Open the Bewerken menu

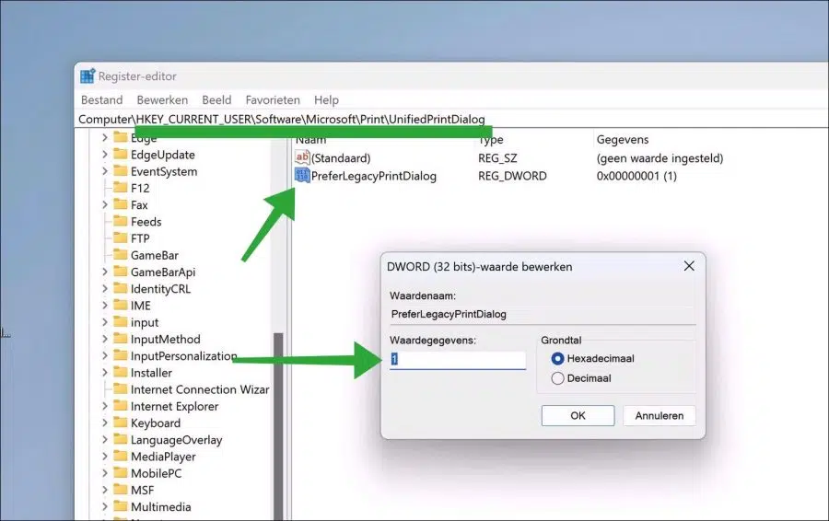click(162, 99)
